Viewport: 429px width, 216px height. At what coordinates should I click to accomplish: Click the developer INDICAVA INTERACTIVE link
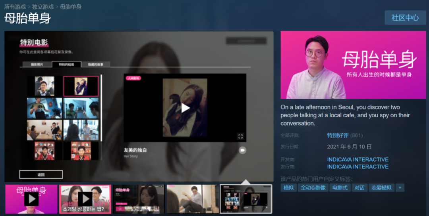[x=357, y=159]
